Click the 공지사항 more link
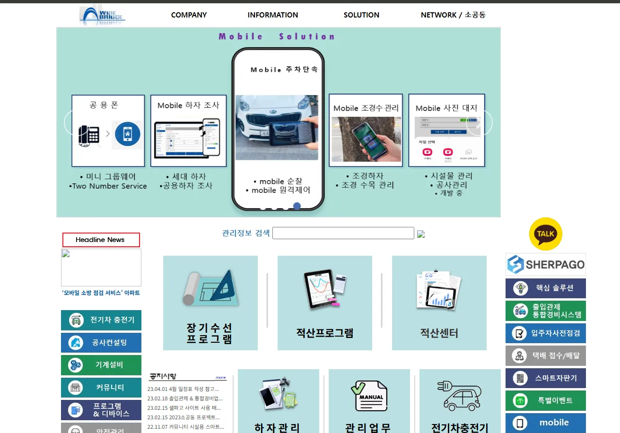This screenshot has height=433, width=620. [221, 378]
